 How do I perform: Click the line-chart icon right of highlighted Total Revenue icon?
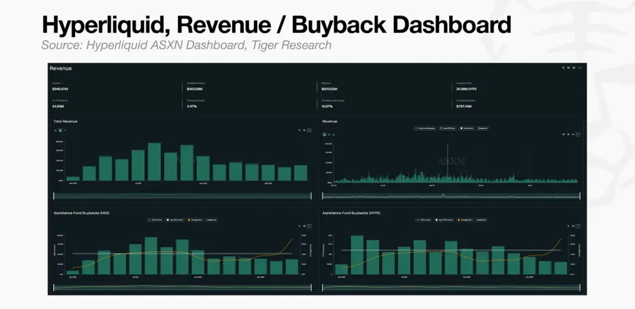coord(65,130)
